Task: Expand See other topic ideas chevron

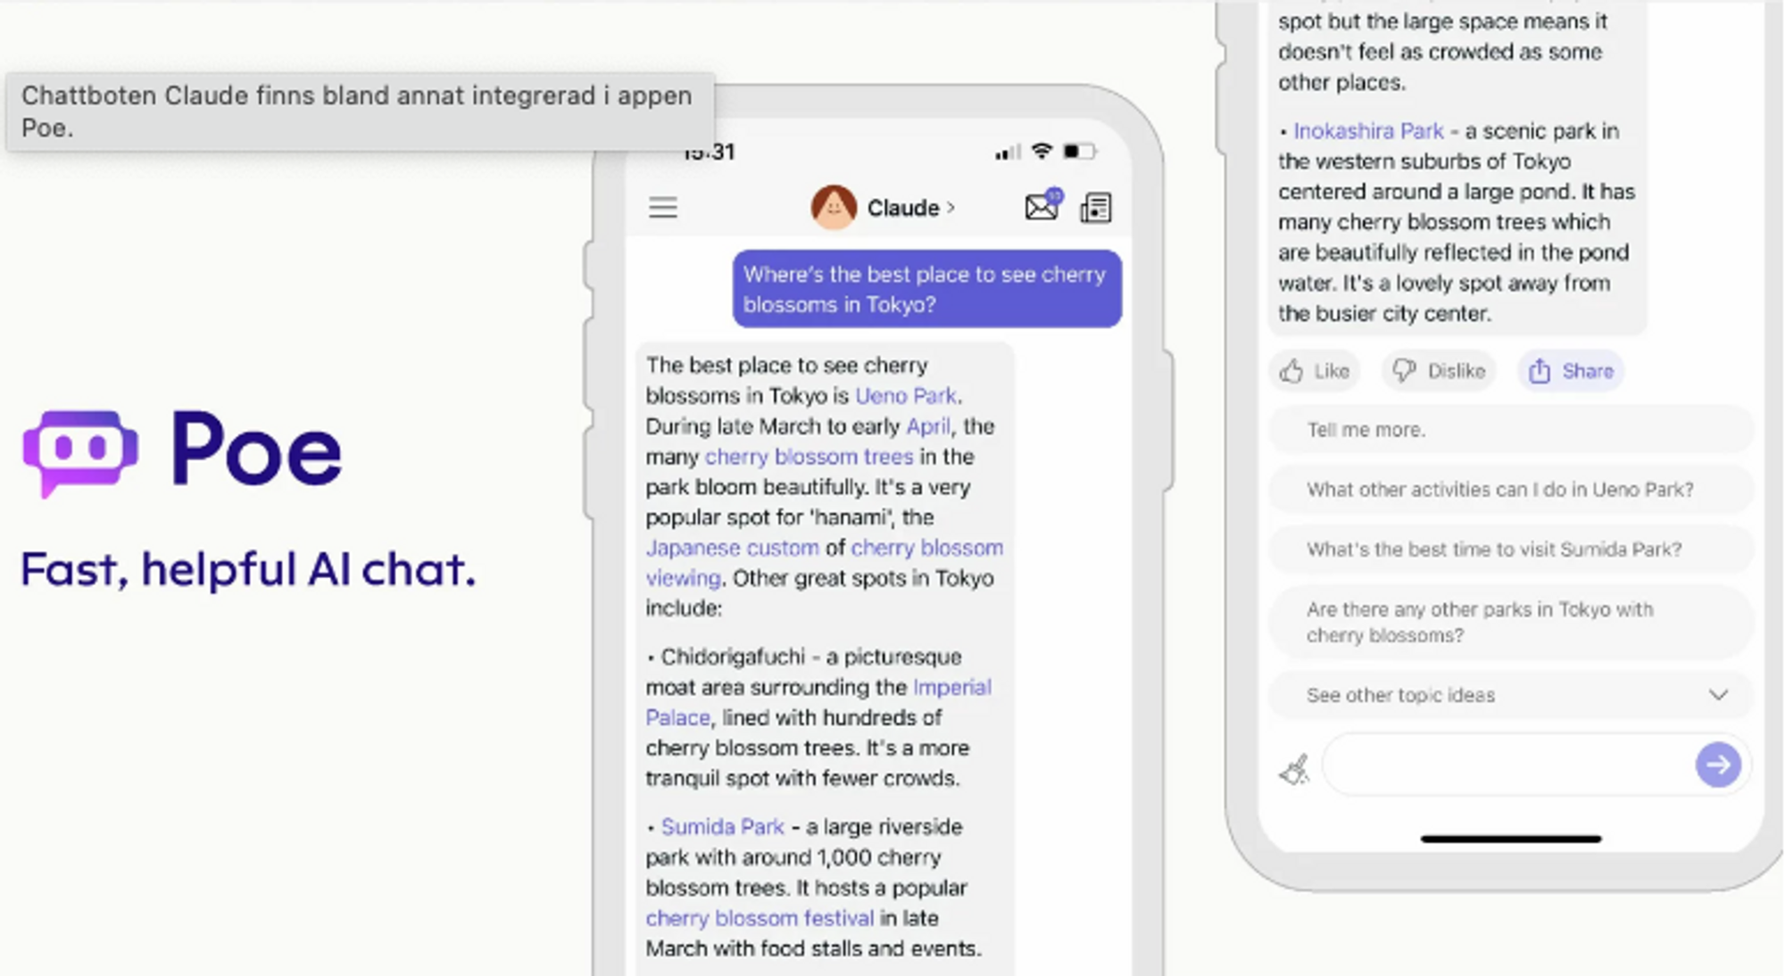Action: point(1718,695)
